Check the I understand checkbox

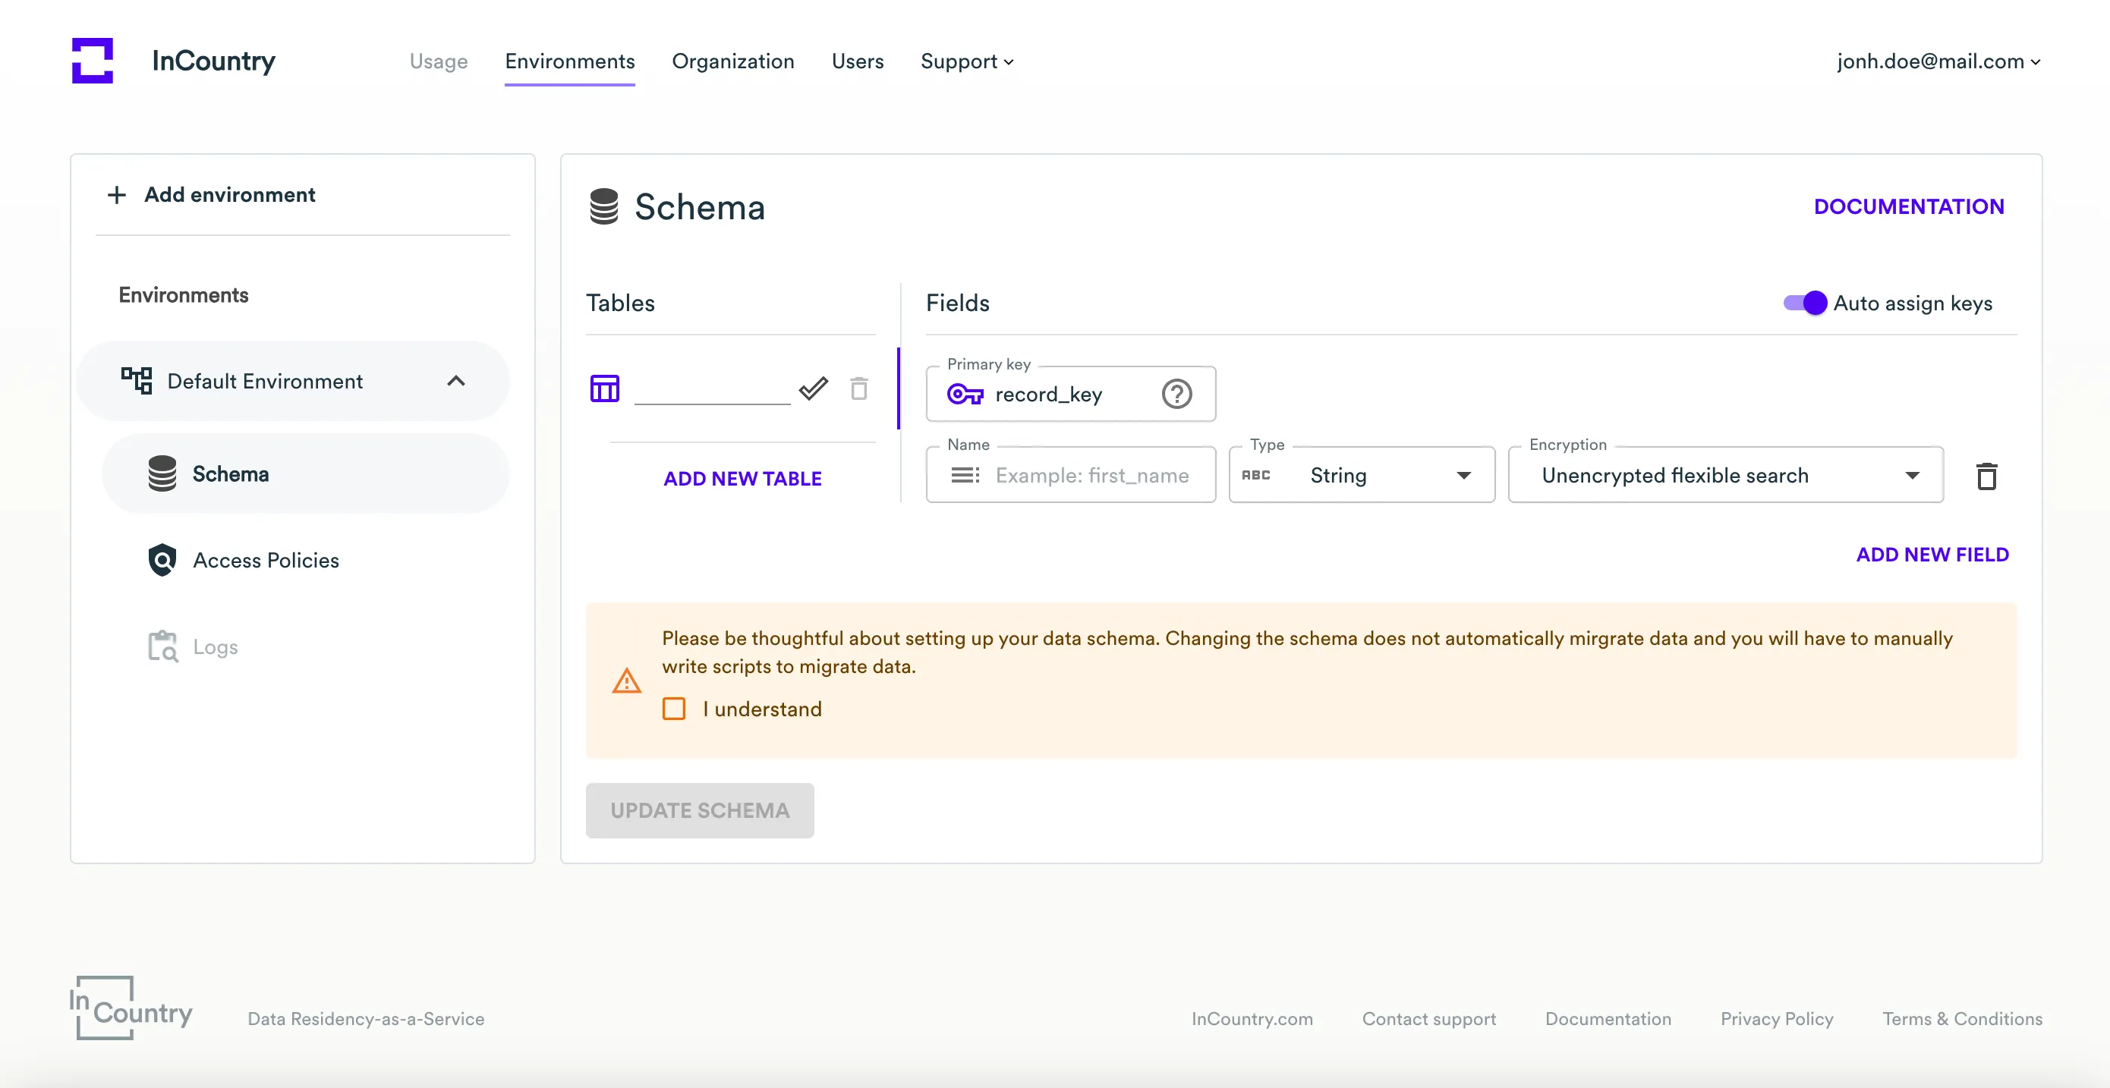673,709
